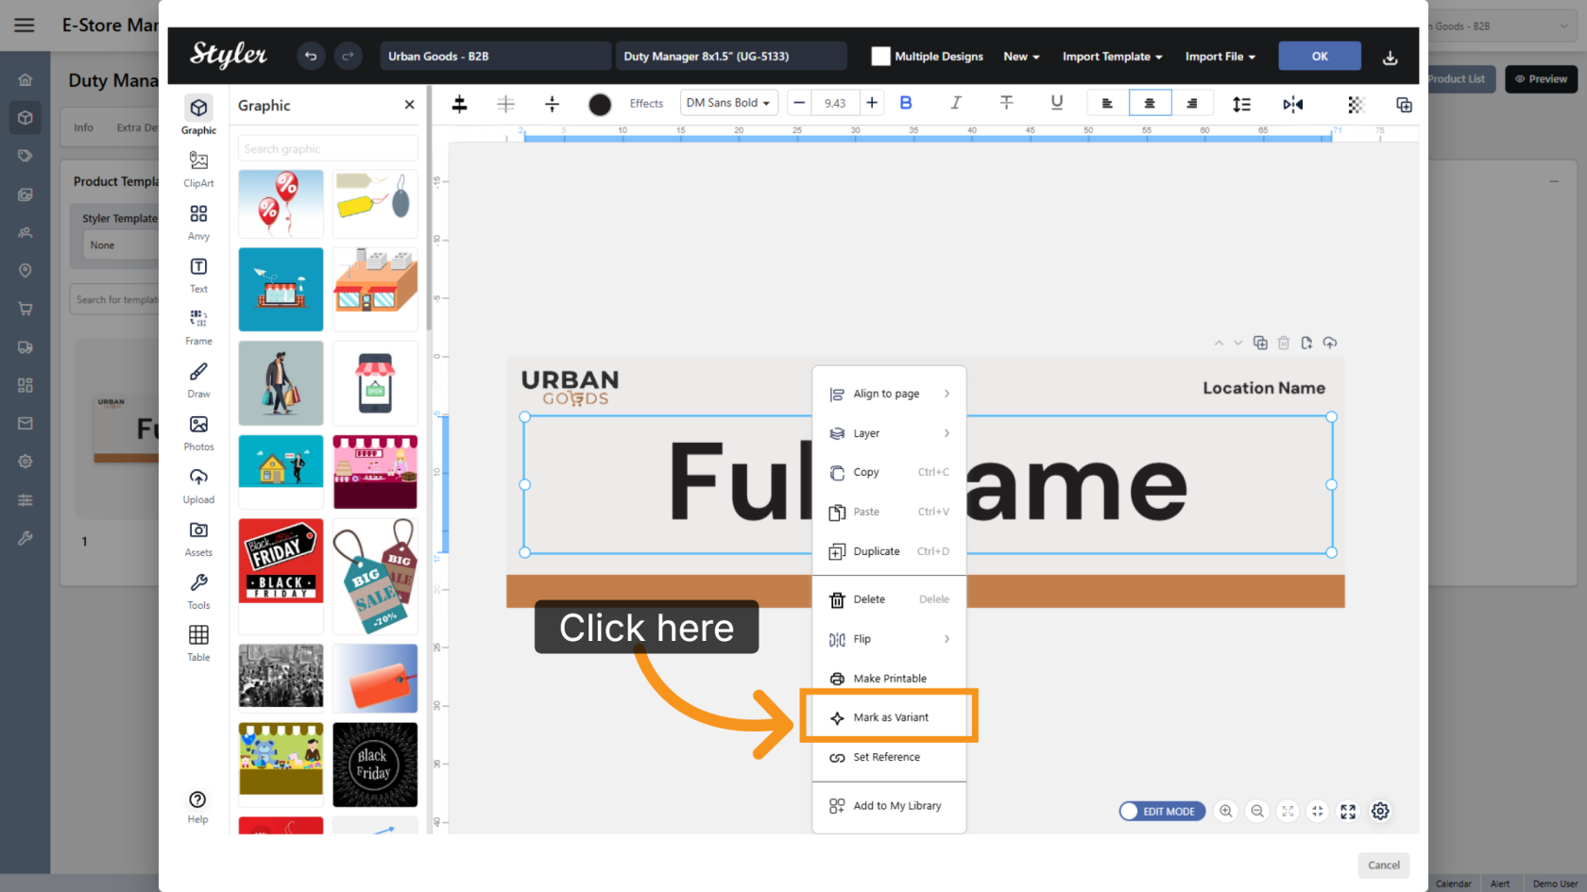Click Preview in the background window
1587x892 pixels.
[x=1541, y=79]
